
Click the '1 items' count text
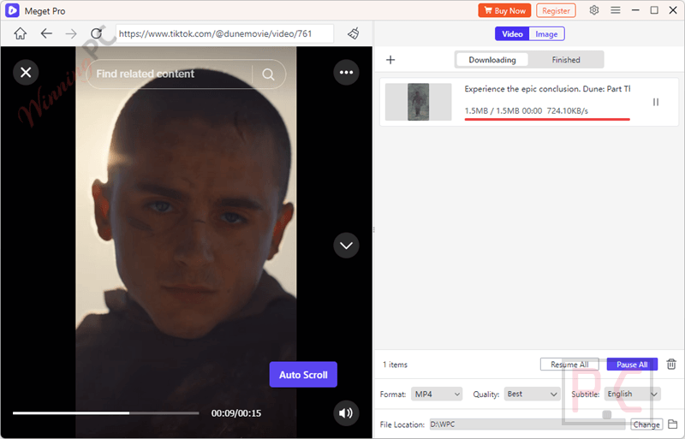(x=395, y=365)
